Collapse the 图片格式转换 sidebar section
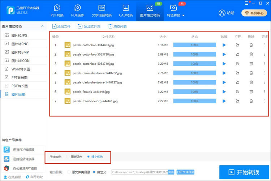 43,26
